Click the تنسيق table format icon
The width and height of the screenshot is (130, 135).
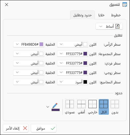(x=125, y=5)
